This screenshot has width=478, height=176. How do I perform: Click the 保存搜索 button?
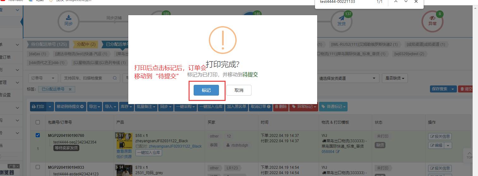pos(440,89)
